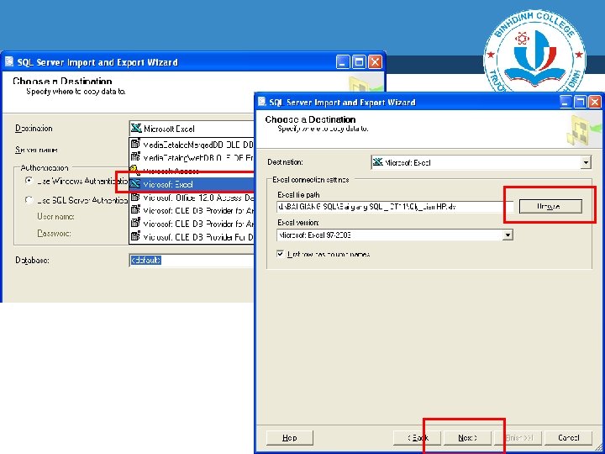
Task: Click icon beside MediaCatalogMergedDB entry
Action: 135,144
